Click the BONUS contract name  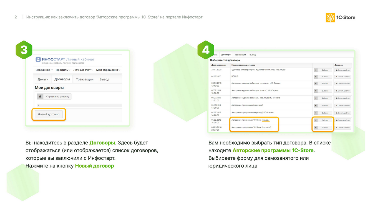[x=235, y=76]
